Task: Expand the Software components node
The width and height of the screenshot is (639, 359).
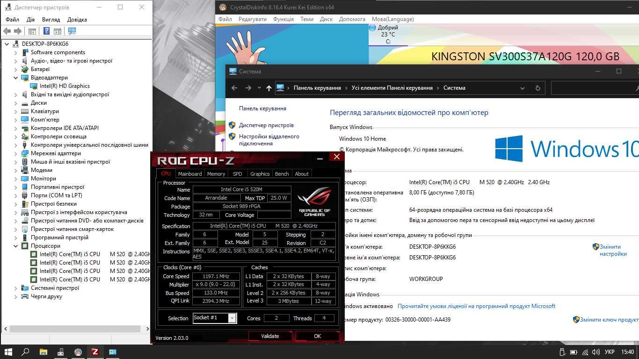Action: coord(16,52)
